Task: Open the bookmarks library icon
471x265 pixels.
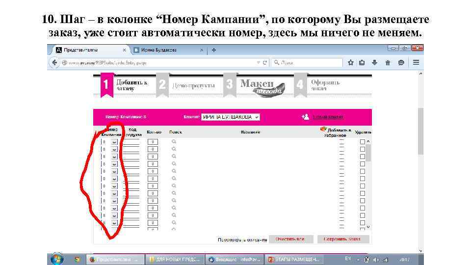Action: click(362, 62)
